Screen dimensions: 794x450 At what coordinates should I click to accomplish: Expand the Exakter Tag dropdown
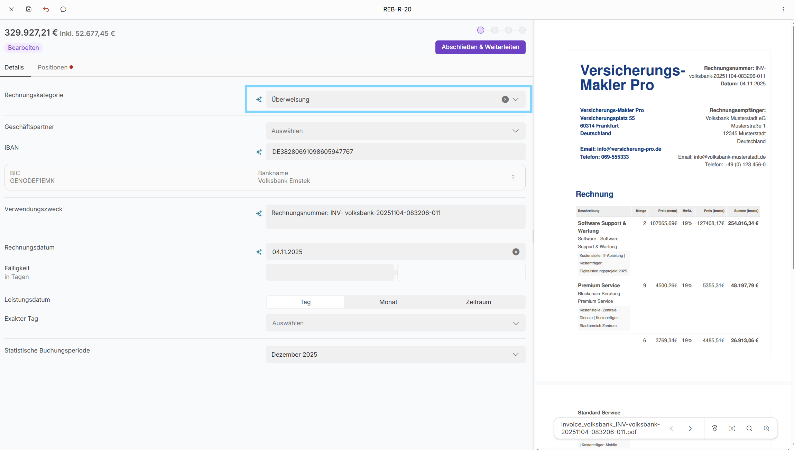395,323
